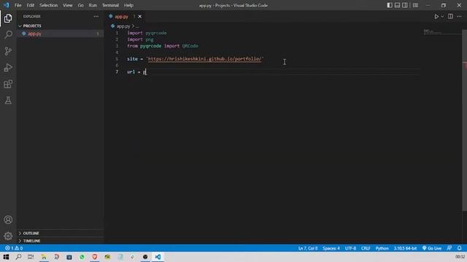Open Explorer Views and More Actions ellipsis

coord(96,17)
